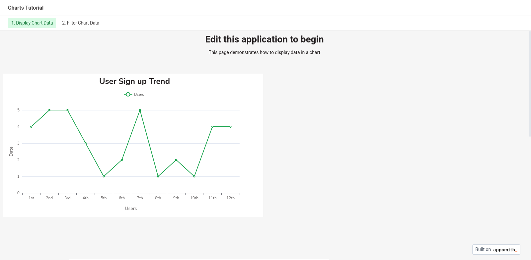Open the Built on appsmith link

496,250
